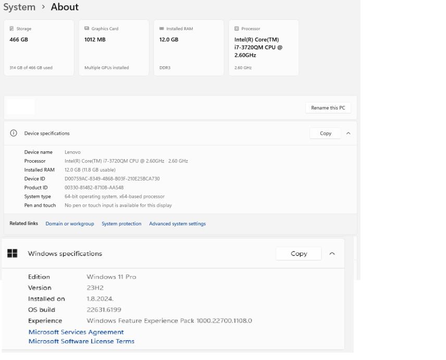
Task: Open the Microsoft Services Agreement link
Action: tap(76, 332)
